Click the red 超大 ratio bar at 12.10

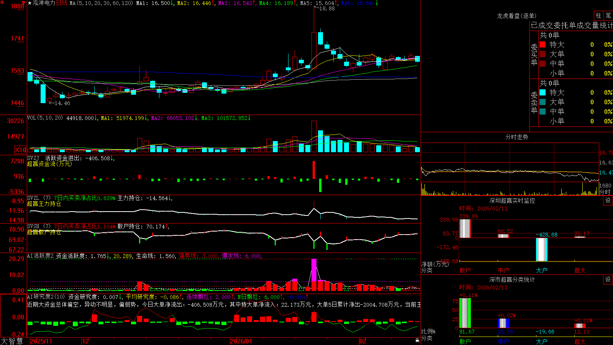[x=580, y=325]
